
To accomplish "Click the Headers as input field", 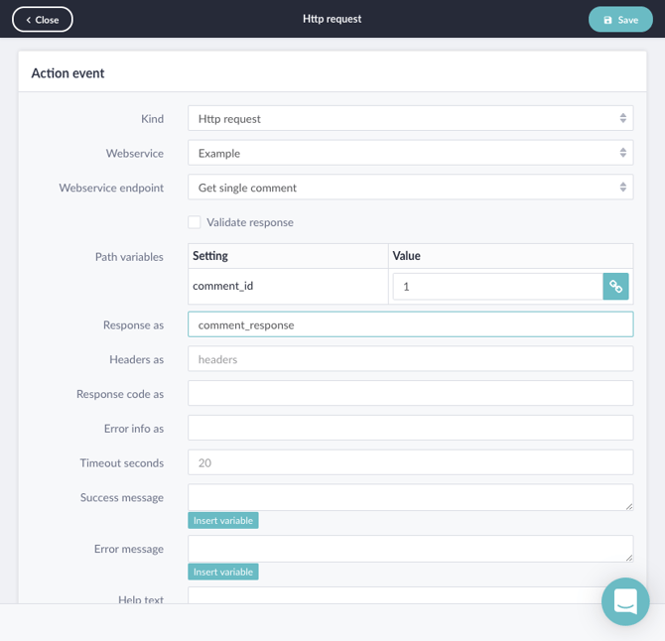I will tap(410, 359).
